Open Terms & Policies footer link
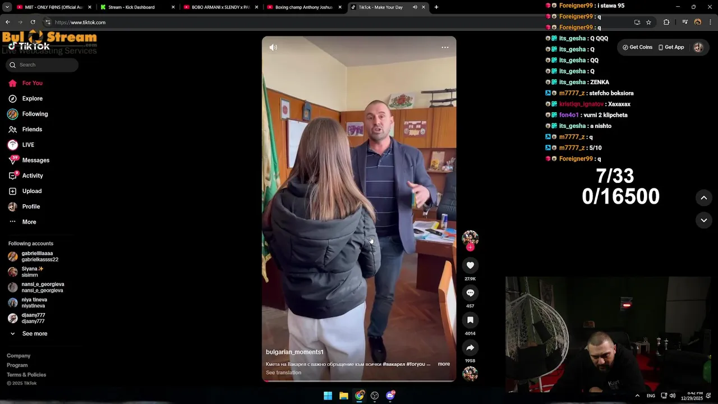Image resolution: width=718 pixels, height=404 pixels. (x=26, y=375)
